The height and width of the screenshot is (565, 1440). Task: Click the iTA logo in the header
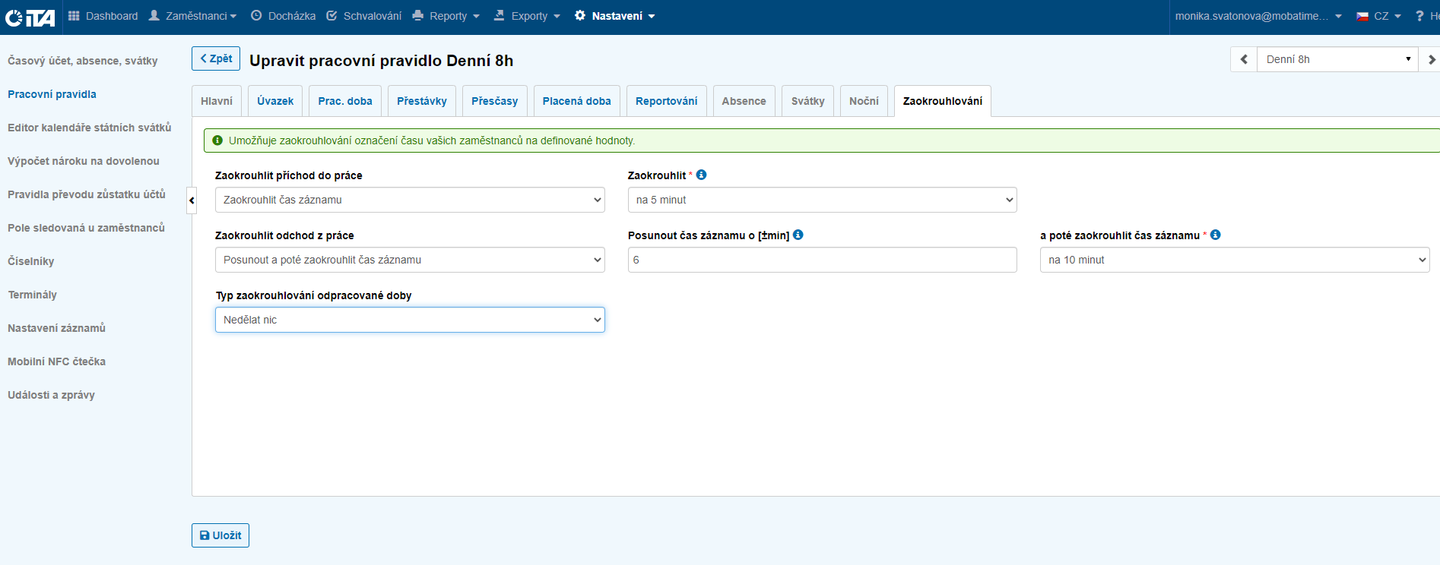(30, 17)
